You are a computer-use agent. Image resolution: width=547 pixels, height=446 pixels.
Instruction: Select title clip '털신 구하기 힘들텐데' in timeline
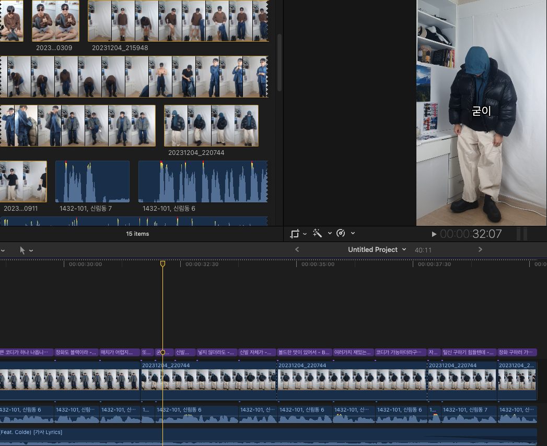pyautogui.click(x=469, y=353)
